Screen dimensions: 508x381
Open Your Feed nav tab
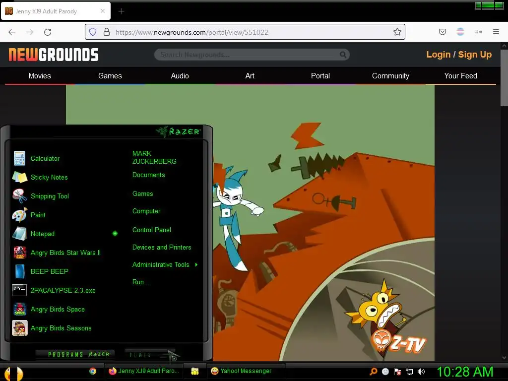pos(460,76)
